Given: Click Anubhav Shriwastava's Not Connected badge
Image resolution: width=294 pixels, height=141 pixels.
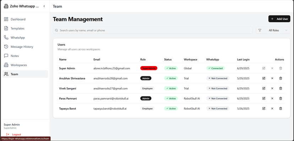Looking at the screenshot, I should pyautogui.click(x=218, y=78).
